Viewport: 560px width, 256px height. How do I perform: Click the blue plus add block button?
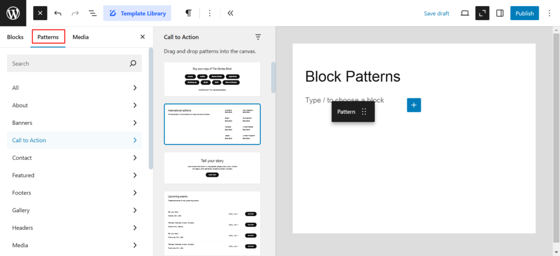pyautogui.click(x=414, y=105)
